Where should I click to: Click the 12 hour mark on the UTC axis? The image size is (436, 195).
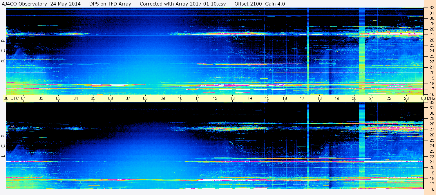[x=215, y=98]
